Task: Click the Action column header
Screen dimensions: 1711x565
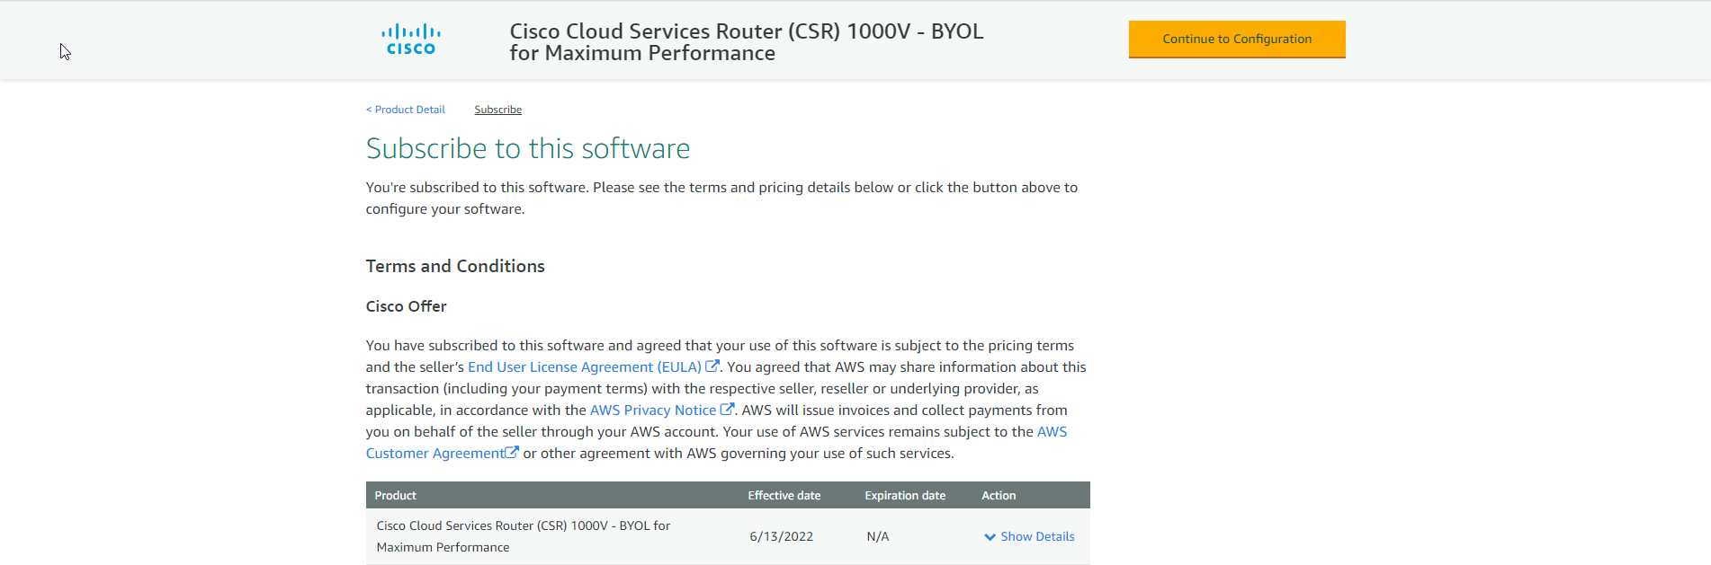Action: pos(999,496)
